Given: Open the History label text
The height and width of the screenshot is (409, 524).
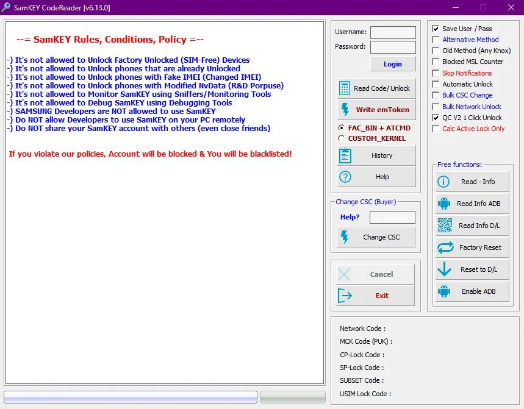Looking at the screenshot, I should click(382, 155).
